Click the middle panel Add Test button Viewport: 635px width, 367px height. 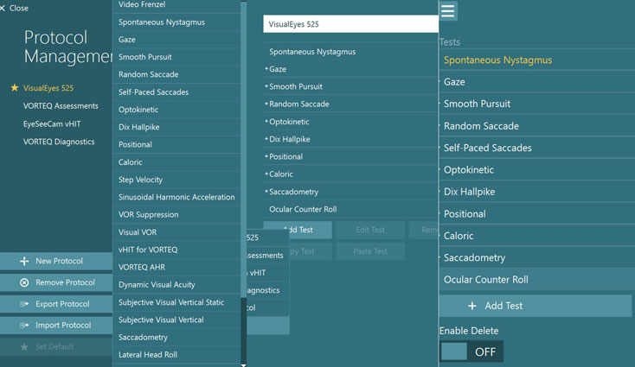tap(298, 230)
